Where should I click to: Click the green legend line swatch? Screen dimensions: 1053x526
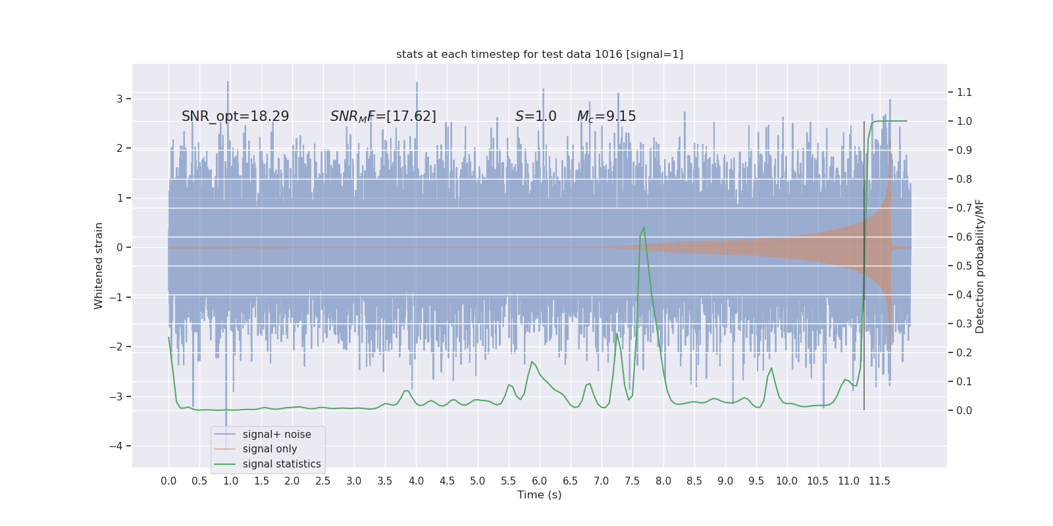click(x=225, y=464)
